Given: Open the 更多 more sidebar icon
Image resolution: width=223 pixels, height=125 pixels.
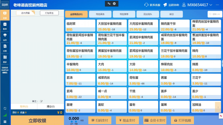Looking at the screenshot, I should pyautogui.click(x=5, y=59).
